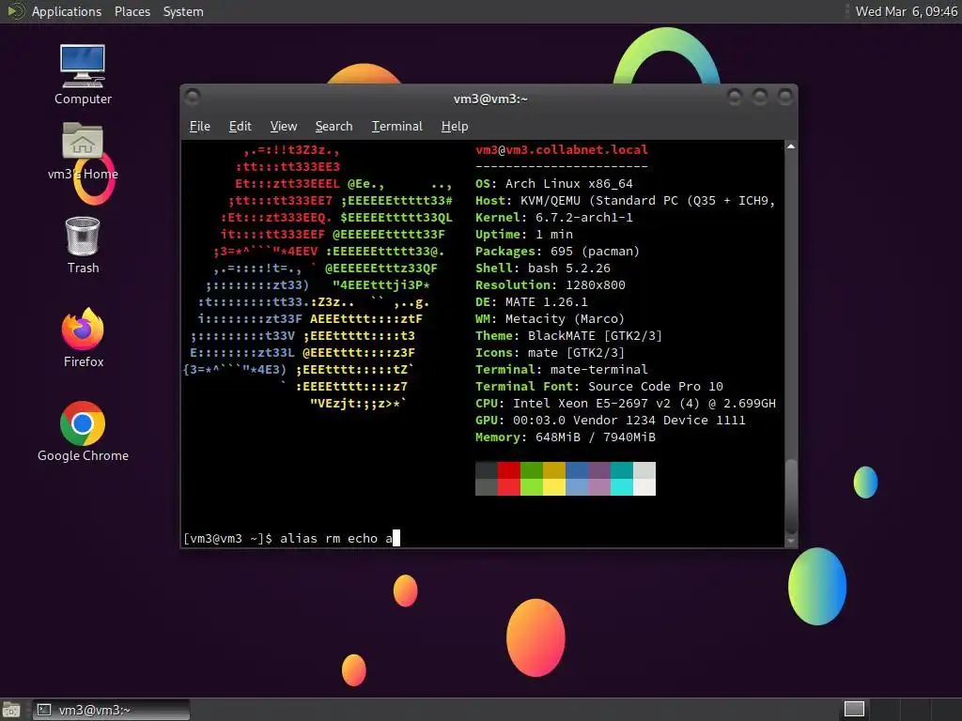Open vm3's Home folder icon
The width and height of the screenshot is (962, 721).
click(83, 151)
